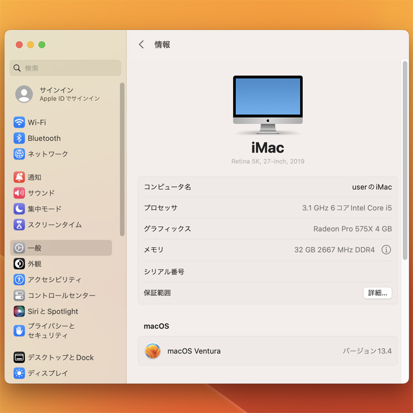The image size is (413, 413).
Task: Open 集中モード moon icon
Action: click(x=19, y=209)
